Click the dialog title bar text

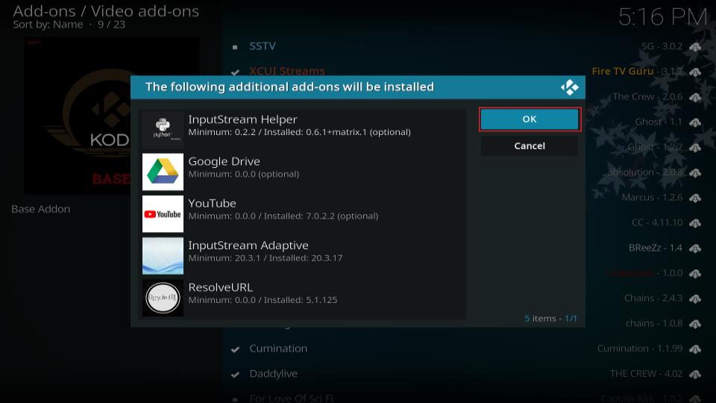289,87
